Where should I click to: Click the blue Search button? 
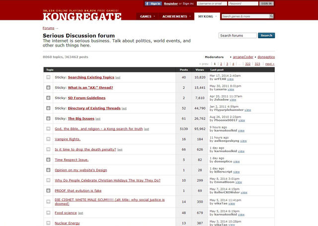click(x=266, y=35)
